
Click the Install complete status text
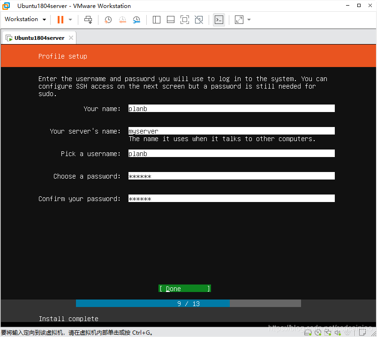68,319
